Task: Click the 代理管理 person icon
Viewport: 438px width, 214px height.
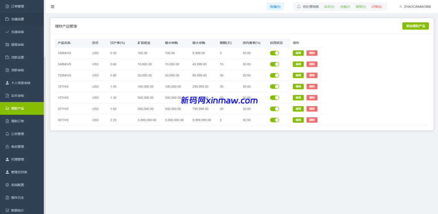Action: click(8, 159)
